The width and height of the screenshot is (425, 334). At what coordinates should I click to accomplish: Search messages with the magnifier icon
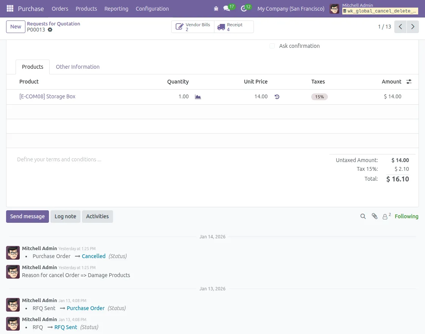point(363,216)
